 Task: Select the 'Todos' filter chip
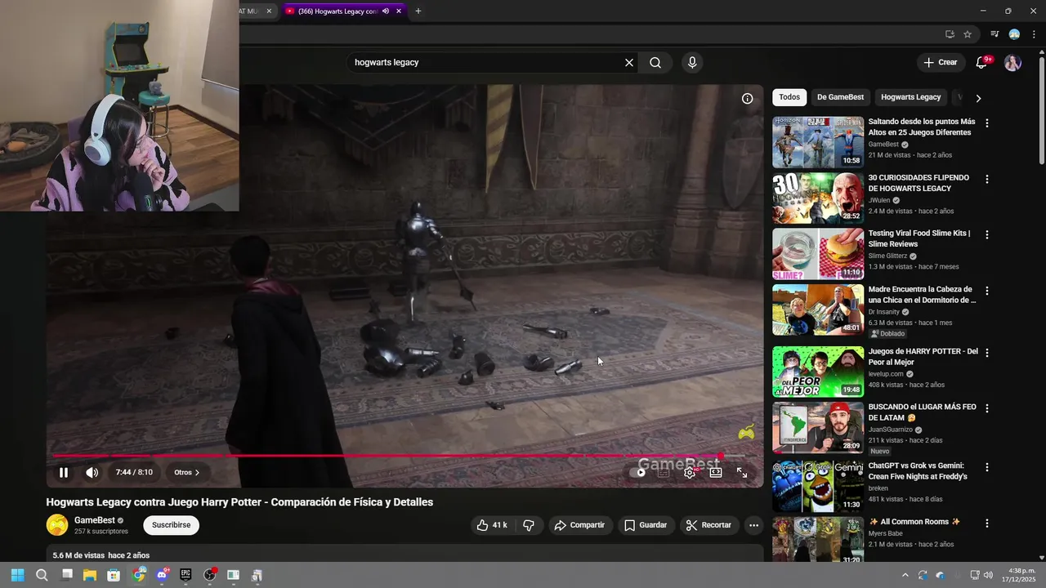click(789, 97)
